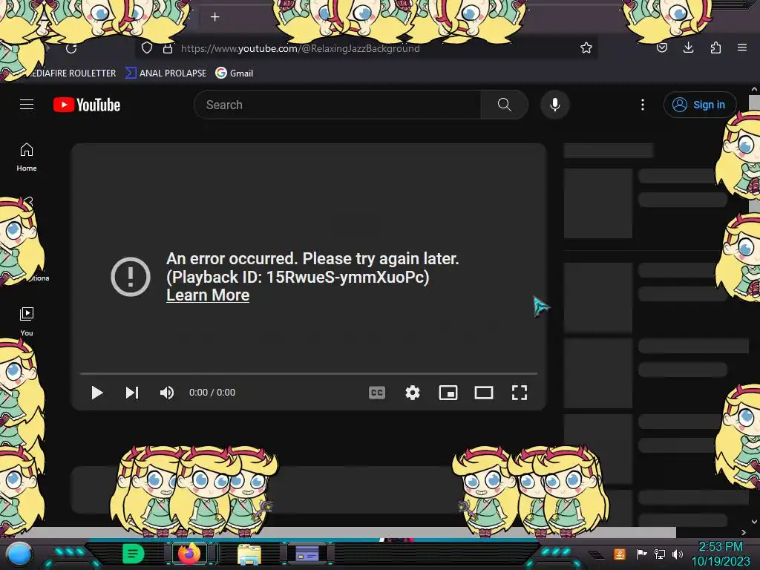Image resolution: width=760 pixels, height=570 pixels.
Task: Open the ANAL PROLAPSE bookmark
Action: [166, 73]
